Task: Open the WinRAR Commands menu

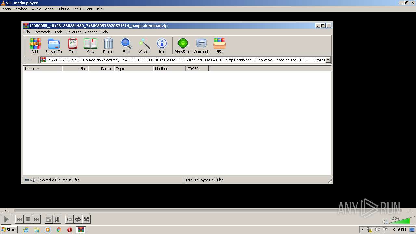Action: tap(42, 32)
